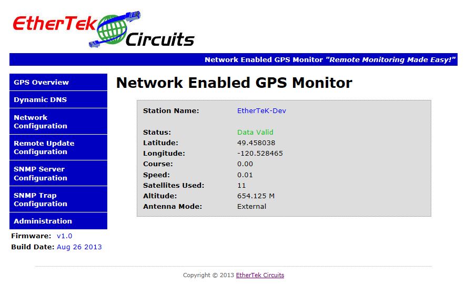The image size is (466, 284).
Task: Click the Satellites Used label
Action: pyautogui.click(x=174, y=185)
